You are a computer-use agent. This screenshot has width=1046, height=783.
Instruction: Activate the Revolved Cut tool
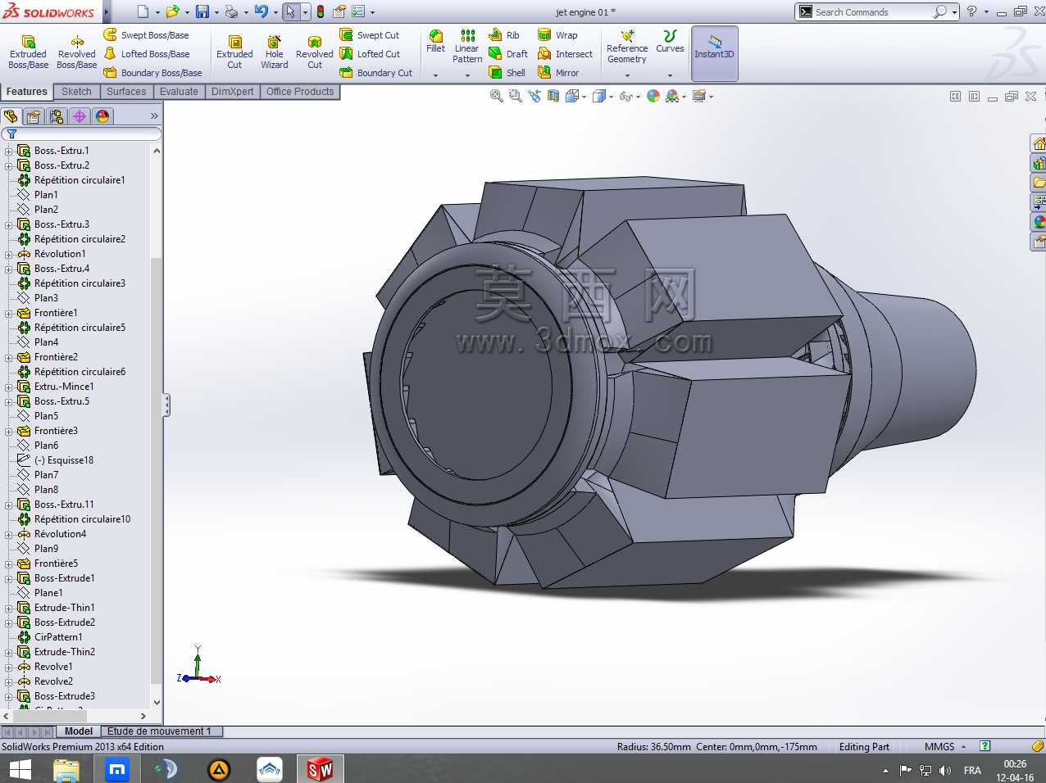[x=315, y=52]
